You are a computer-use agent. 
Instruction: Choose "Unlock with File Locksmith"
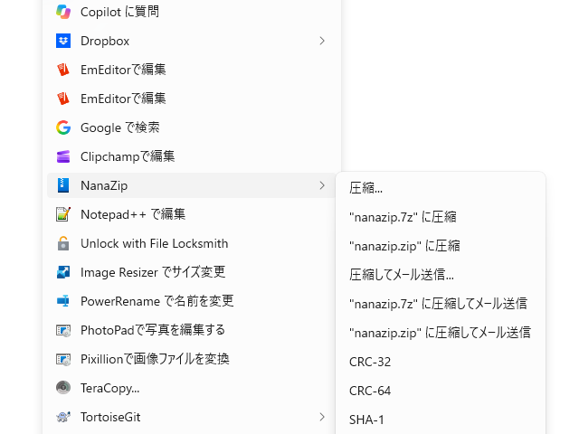click(192, 243)
